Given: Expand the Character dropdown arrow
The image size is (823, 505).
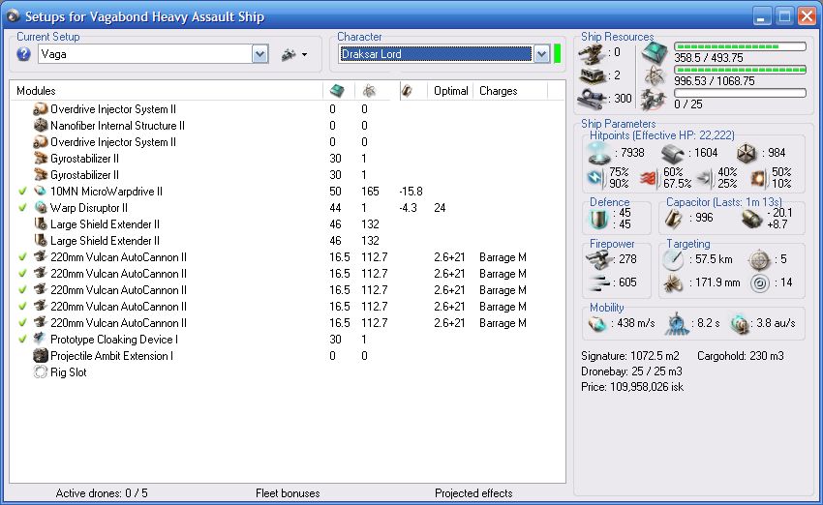Looking at the screenshot, I should tap(541, 54).
